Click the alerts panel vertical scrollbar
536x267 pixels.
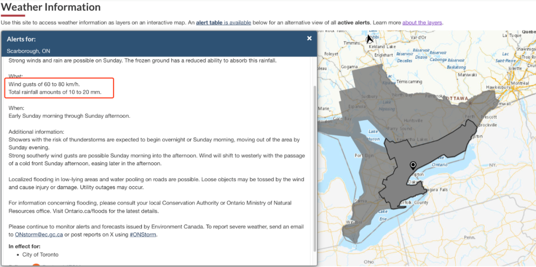tap(315, 168)
